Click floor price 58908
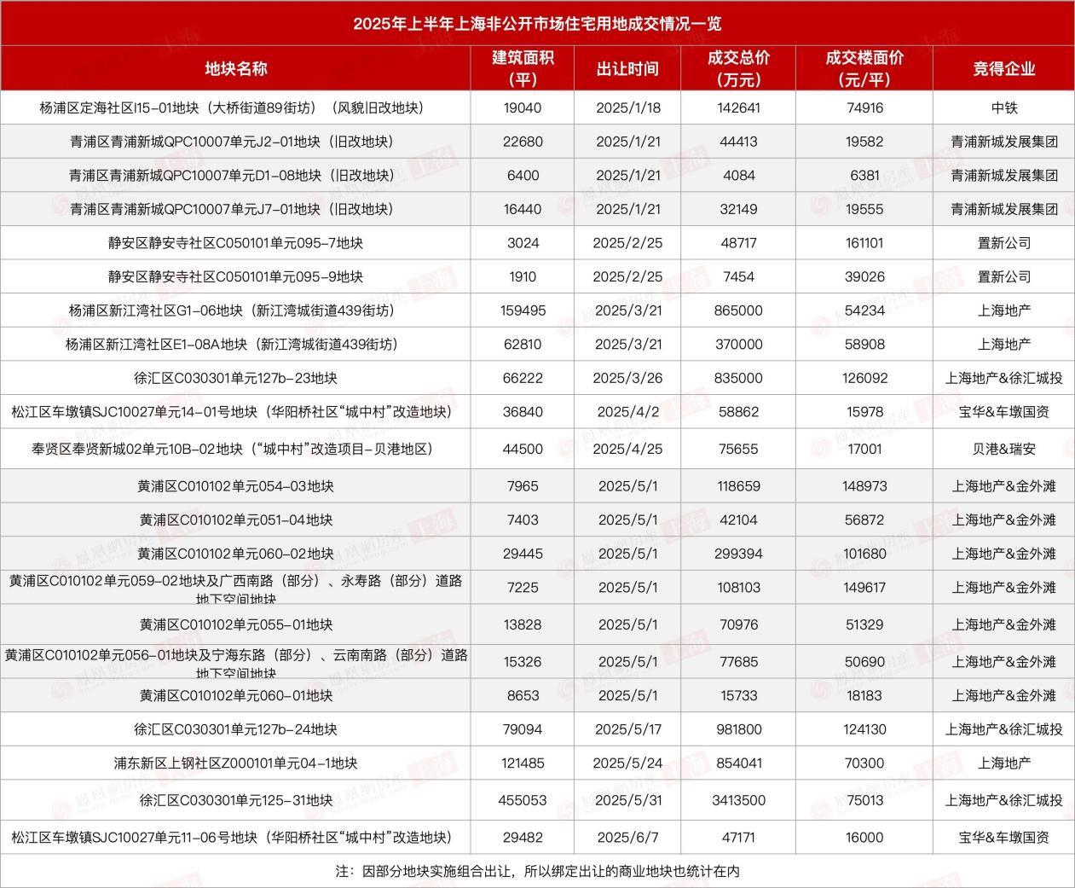 click(864, 345)
